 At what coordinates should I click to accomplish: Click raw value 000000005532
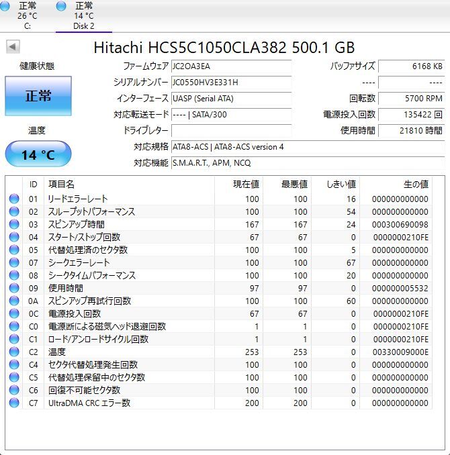[400, 289]
